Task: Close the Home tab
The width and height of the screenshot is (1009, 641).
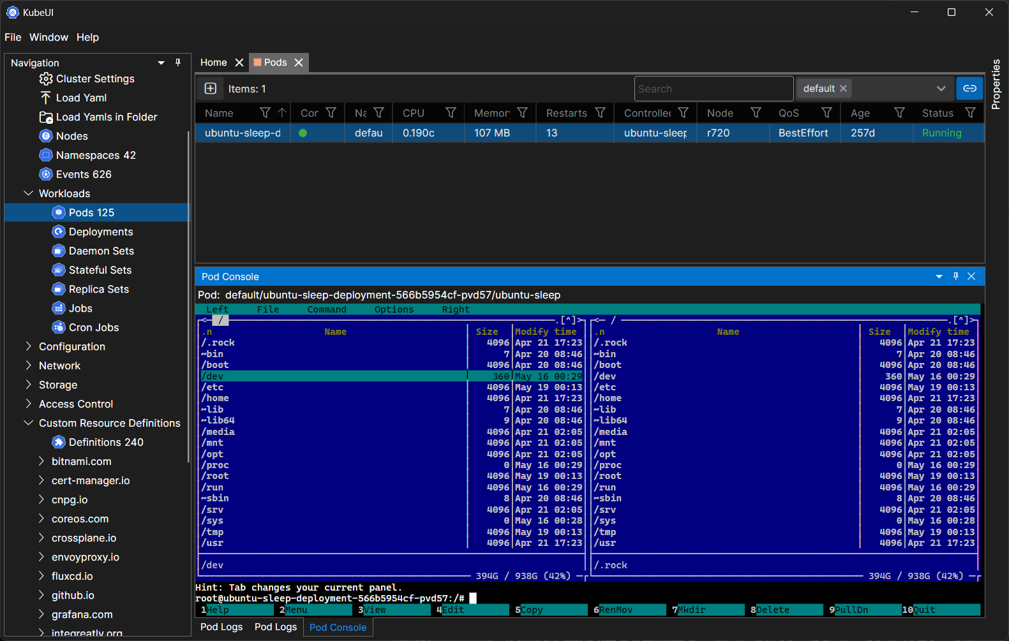Action: (x=239, y=63)
